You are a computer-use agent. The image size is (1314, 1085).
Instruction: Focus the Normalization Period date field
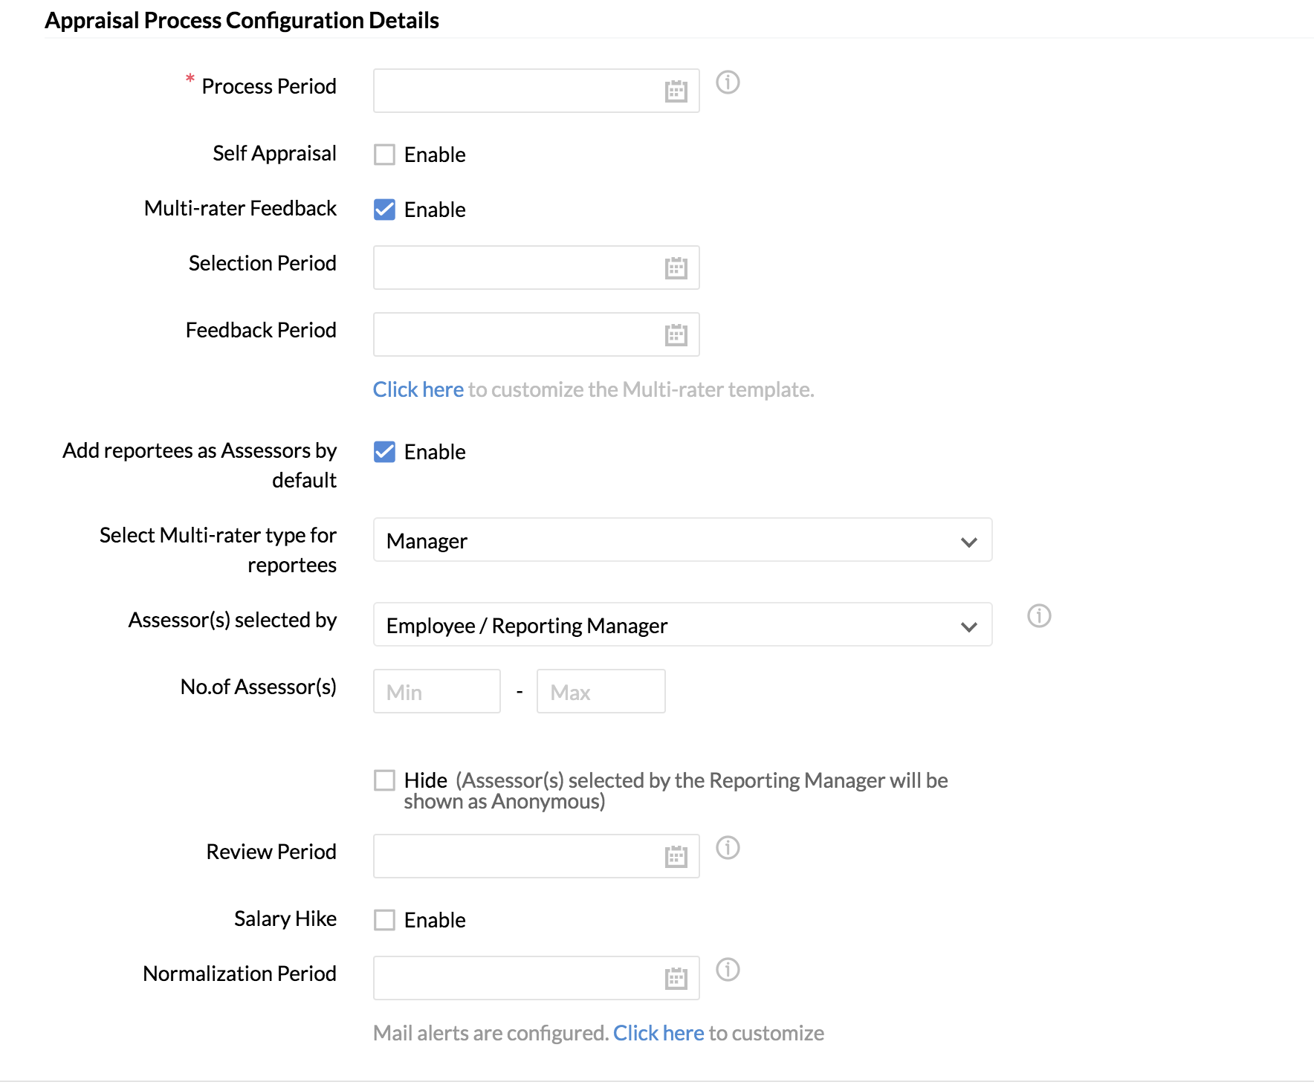pos(536,978)
